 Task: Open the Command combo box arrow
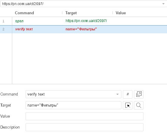click(117, 94)
